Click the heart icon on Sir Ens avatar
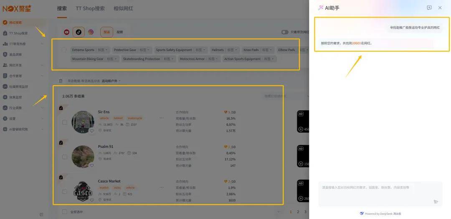This screenshot has height=219, width=451. tap(92, 130)
